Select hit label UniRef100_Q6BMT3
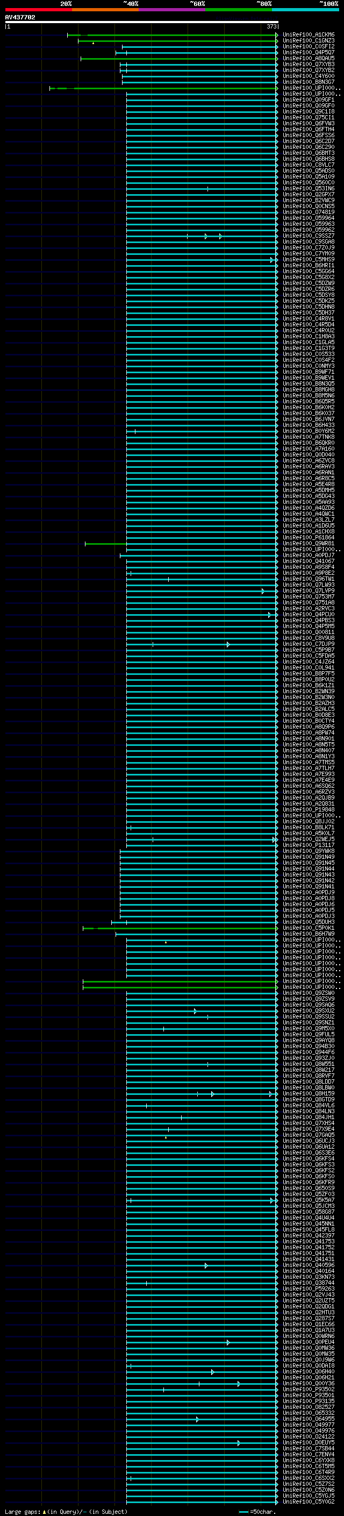 (x=309, y=153)
